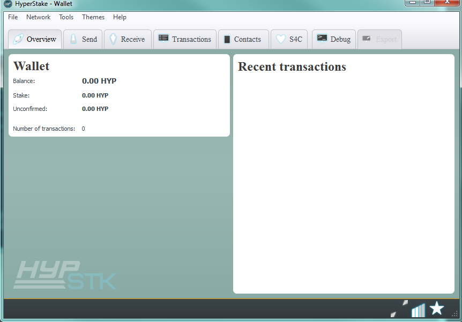The width and height of the screenshot is (462, 322).
Task: Go to the Transactions tab
Action: 185,39
